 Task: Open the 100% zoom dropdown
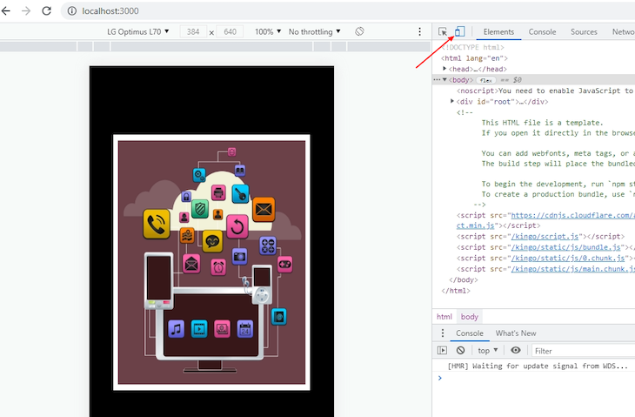click(268, 31)
